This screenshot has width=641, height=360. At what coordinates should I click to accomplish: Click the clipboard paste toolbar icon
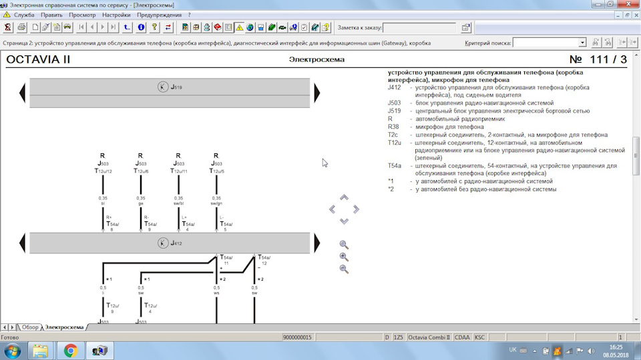pos(57,28)
